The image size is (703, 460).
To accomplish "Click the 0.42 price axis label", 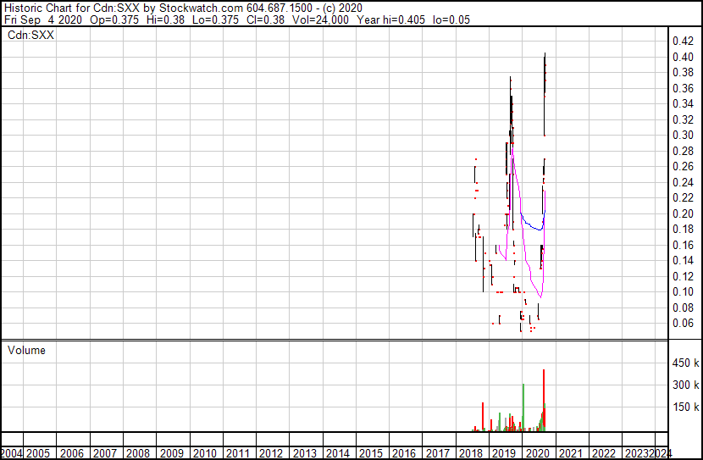I will click(x=683, y=42).
